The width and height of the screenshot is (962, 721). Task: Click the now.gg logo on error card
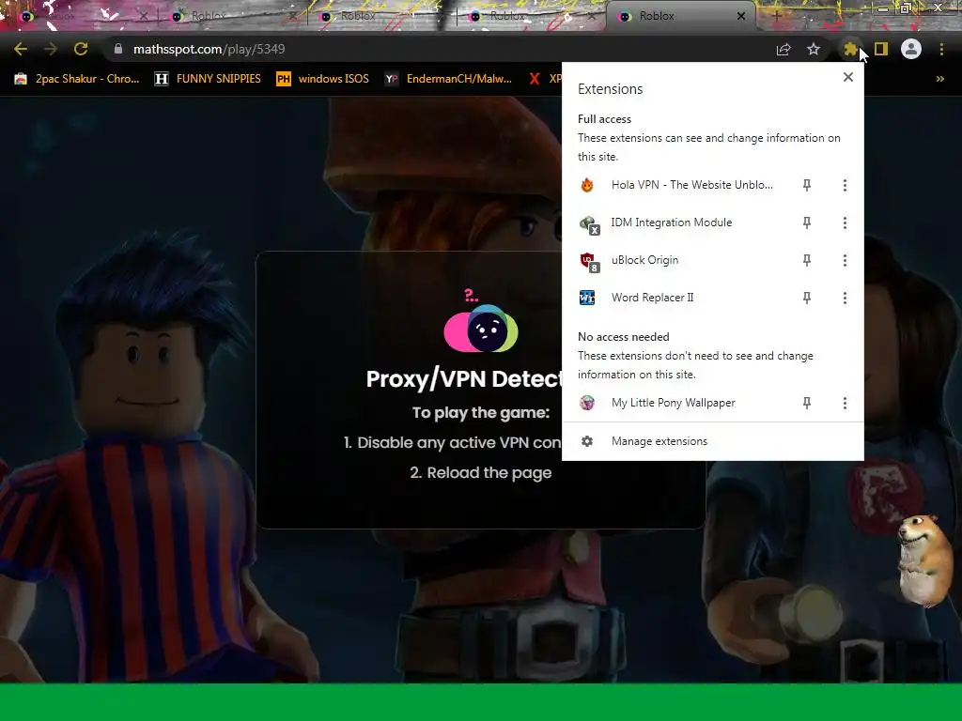[481, 328]
